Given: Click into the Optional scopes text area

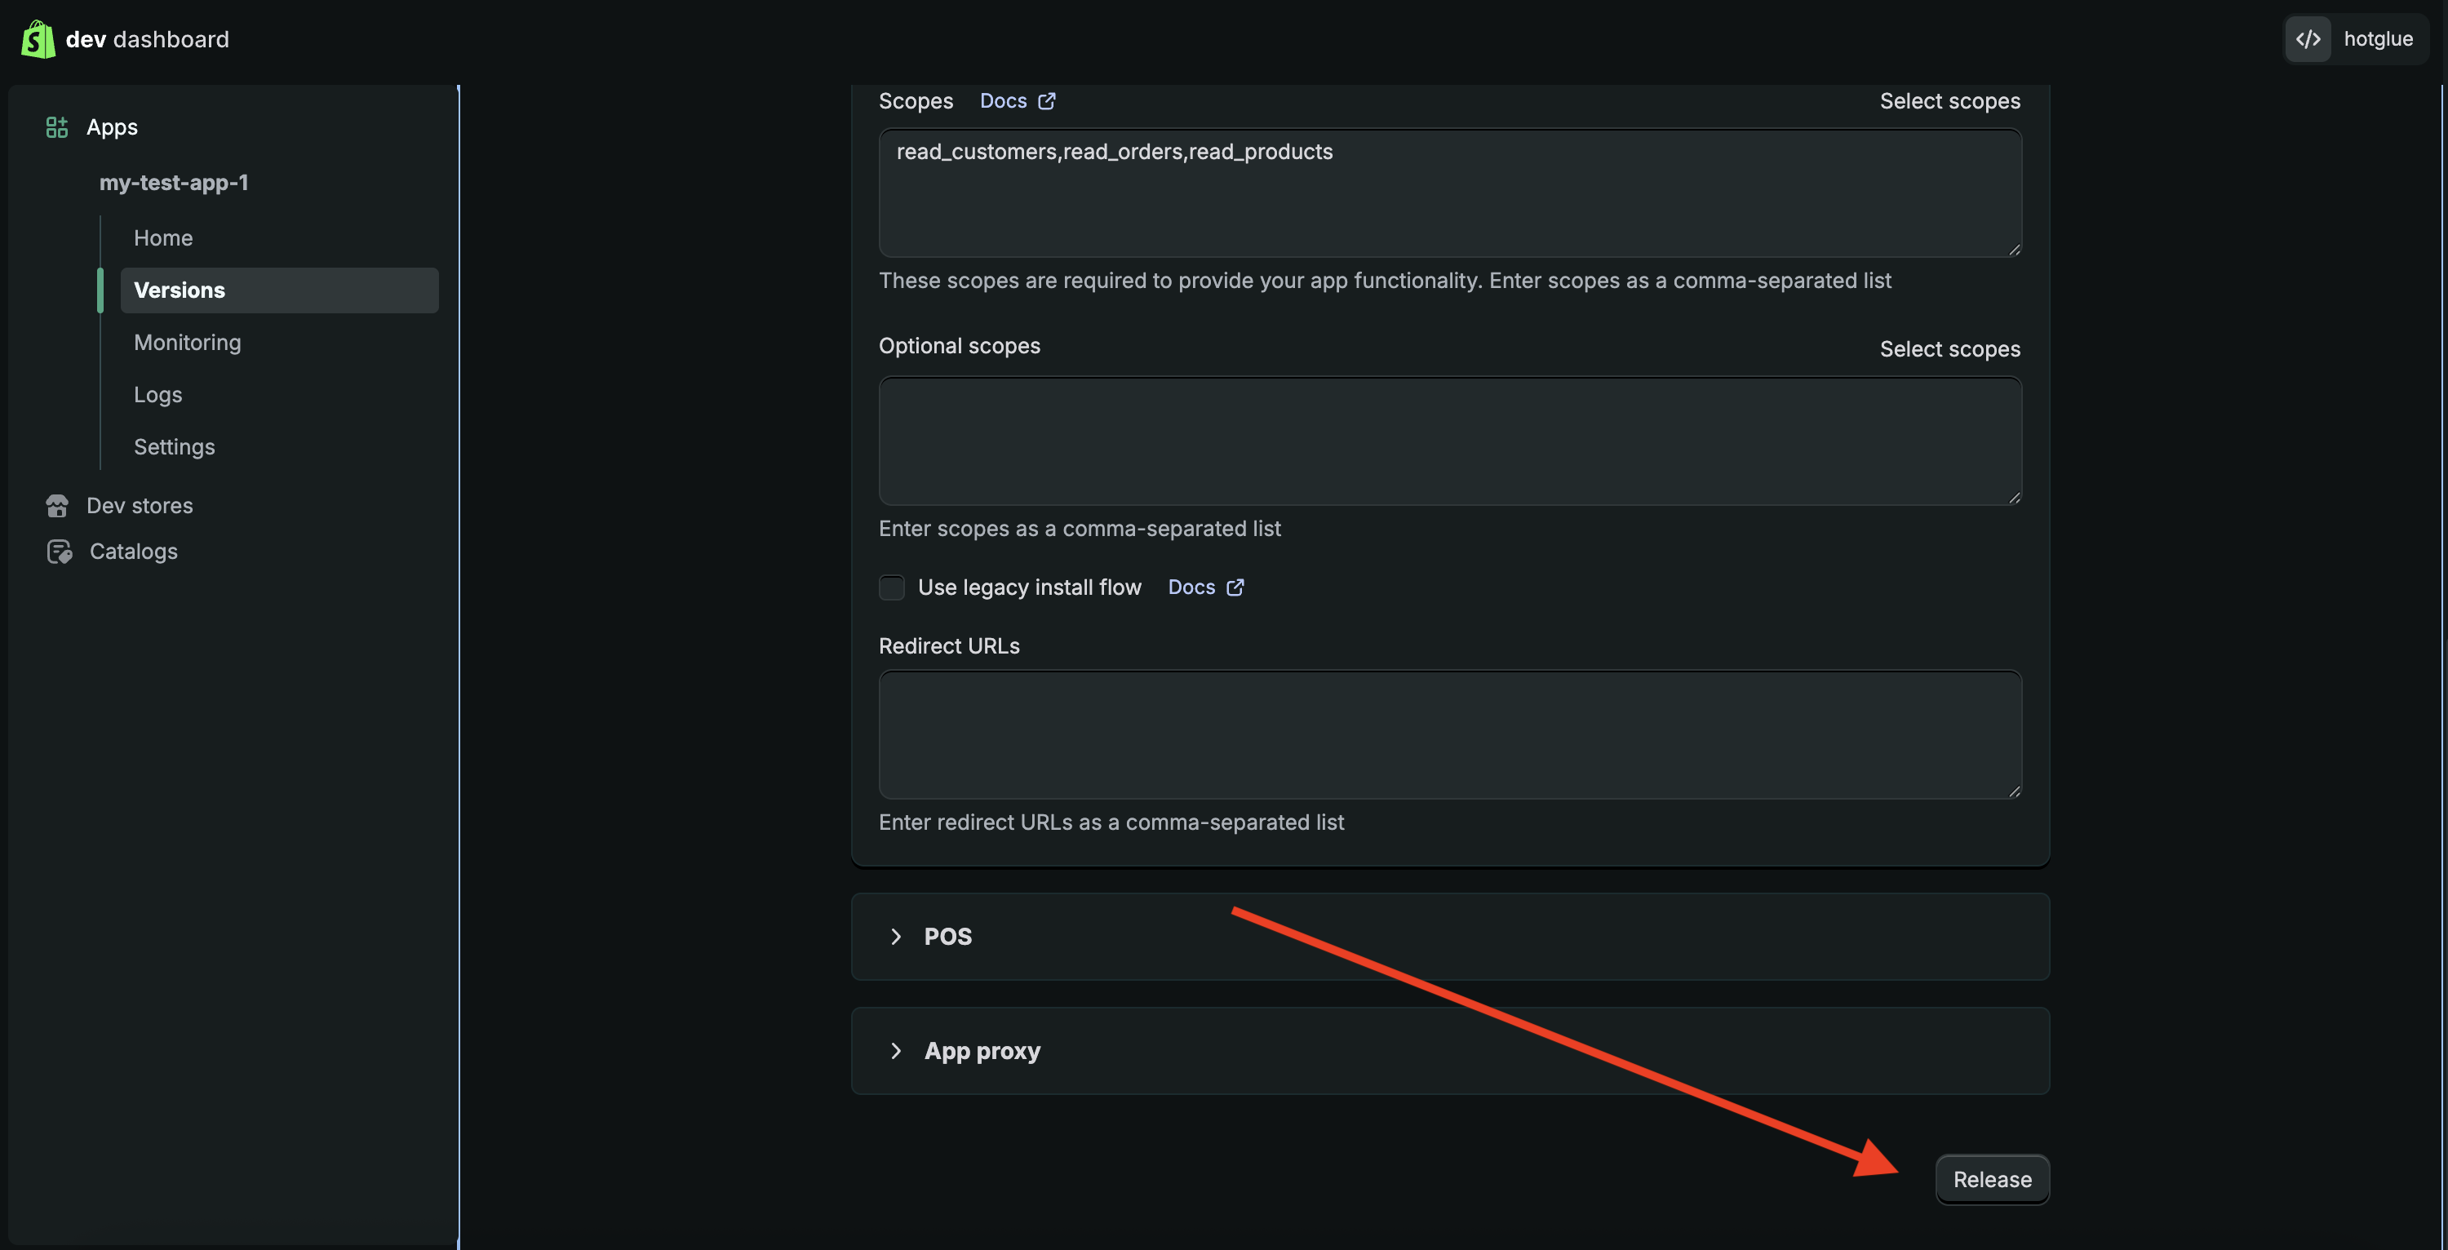Looking at the screenshot, I should 1449,440.
